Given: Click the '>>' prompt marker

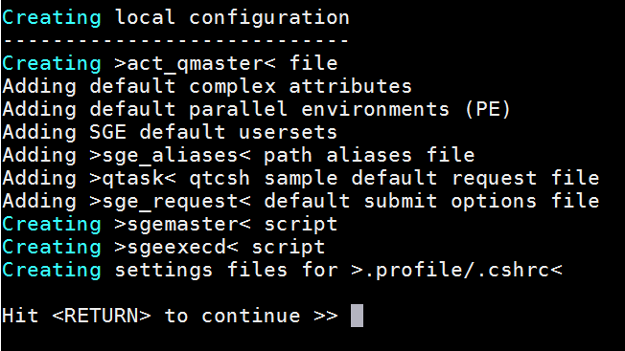Looking at the screenshot, I should pyautogui.click(x=326, y=316).
